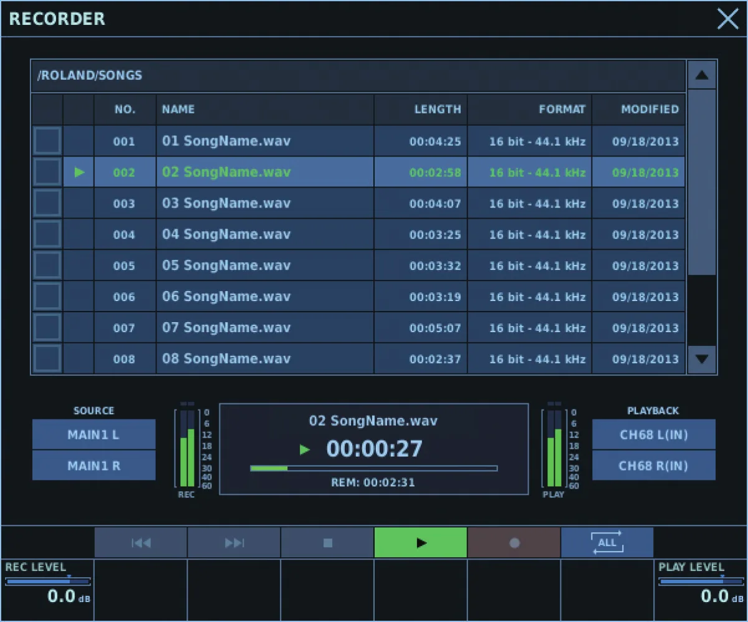748x622 pixels.
Task: Sort the list by FORMAT column
Action: [530, 109]
